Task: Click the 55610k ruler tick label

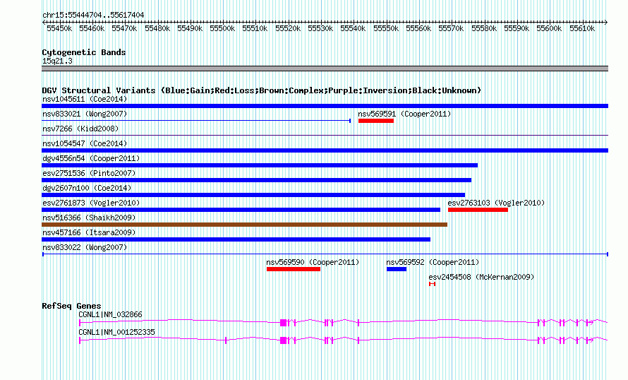Action: [x=582, y=28]
